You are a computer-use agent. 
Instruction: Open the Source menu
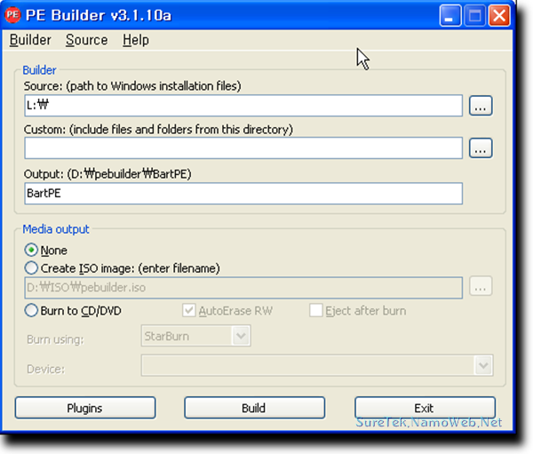click(x=87, y=40)
